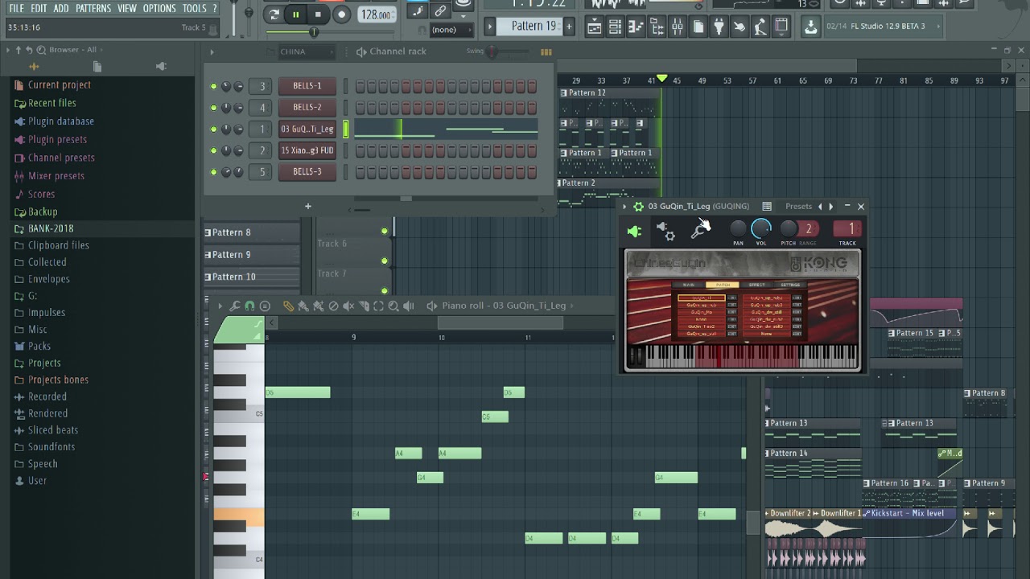
Task: Click the download icon near the hint bar
Action: coord(810,27)
